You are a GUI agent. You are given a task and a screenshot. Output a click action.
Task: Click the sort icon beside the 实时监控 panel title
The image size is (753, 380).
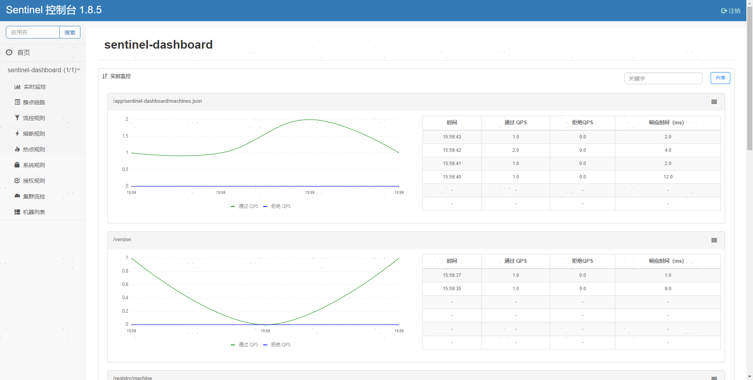(105, 76)
